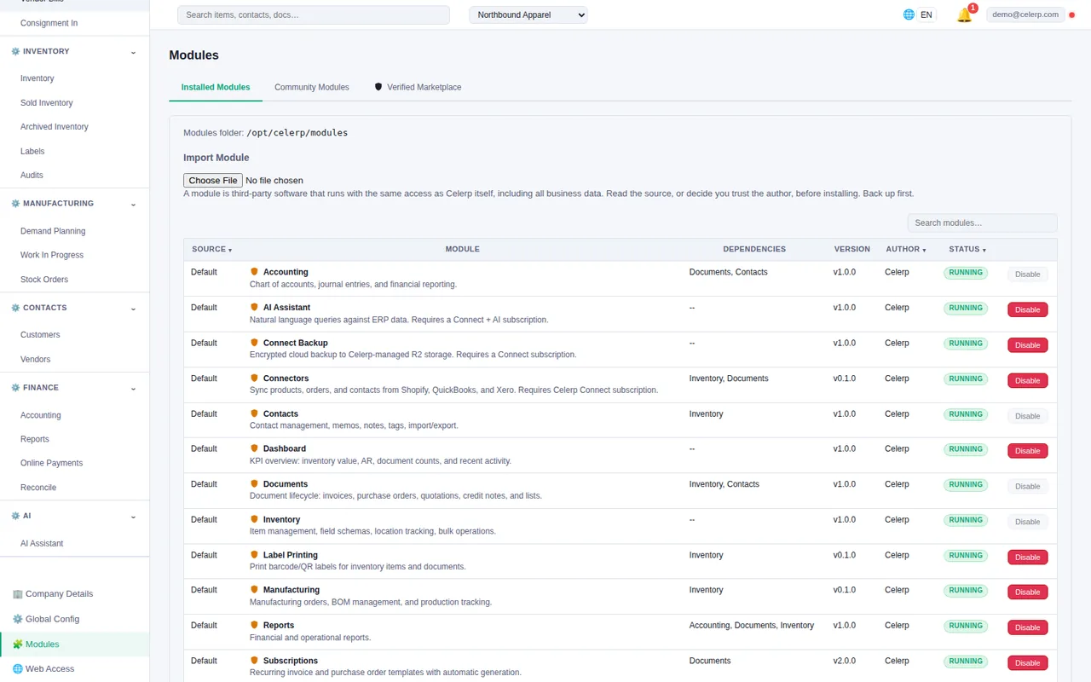Click the shield icon beside Dashboard module
This screenshot has height=682, width=1091.
(254, 448)
